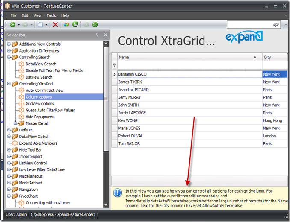Collapse the Controlling XtraGrid node
Viewport: 290px width, 222px height.
click(x=9, y=84)
